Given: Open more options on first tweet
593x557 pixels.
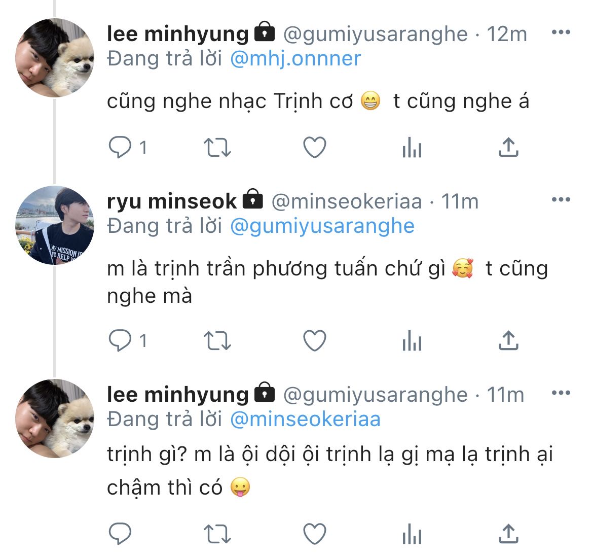Looking at the screenshot, I should (x=561, y=33).
